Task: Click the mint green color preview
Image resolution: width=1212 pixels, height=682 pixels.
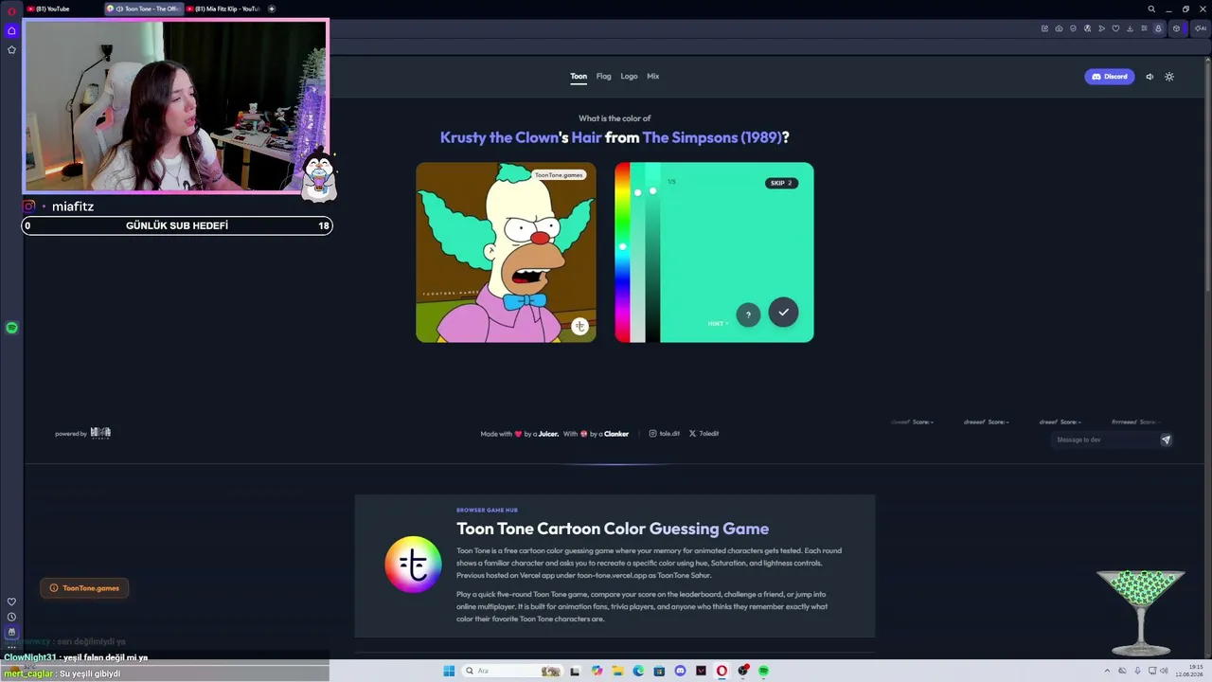Action: coord(737,252)
